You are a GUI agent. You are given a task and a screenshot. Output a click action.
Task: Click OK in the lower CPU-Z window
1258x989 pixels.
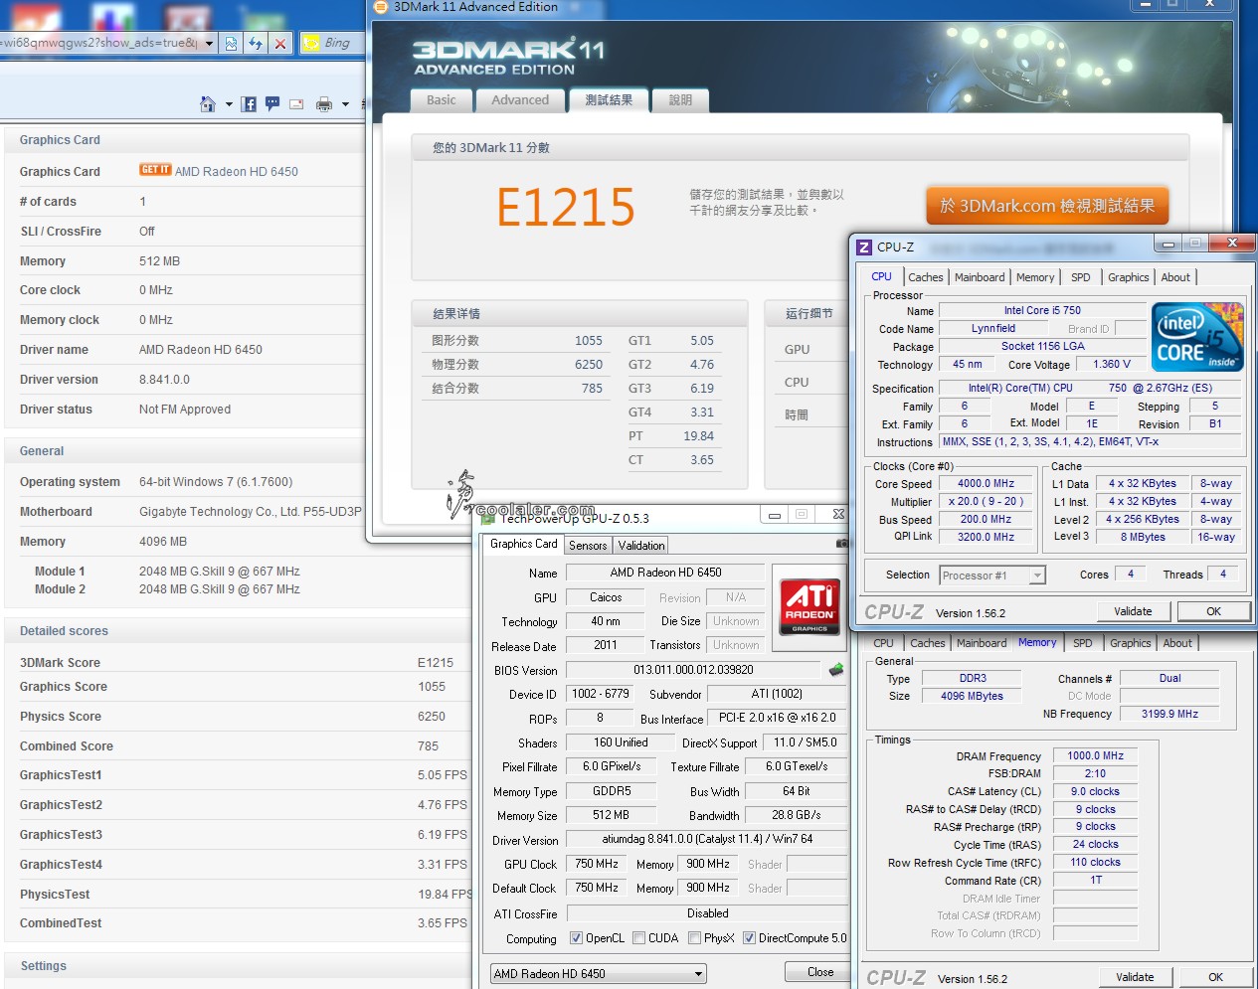click(1215, 977)
